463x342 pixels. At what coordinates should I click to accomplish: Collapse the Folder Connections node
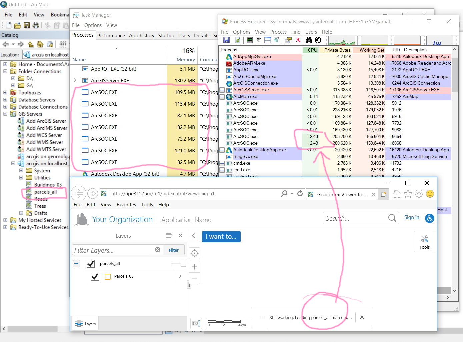[5, 71]
